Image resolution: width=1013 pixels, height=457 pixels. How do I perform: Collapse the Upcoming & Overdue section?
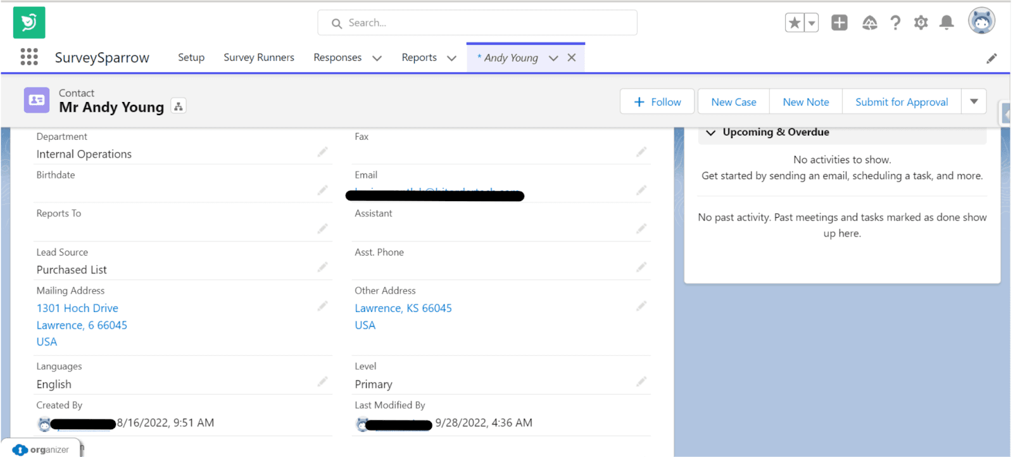pyautogui.click(x=711, y=132)
